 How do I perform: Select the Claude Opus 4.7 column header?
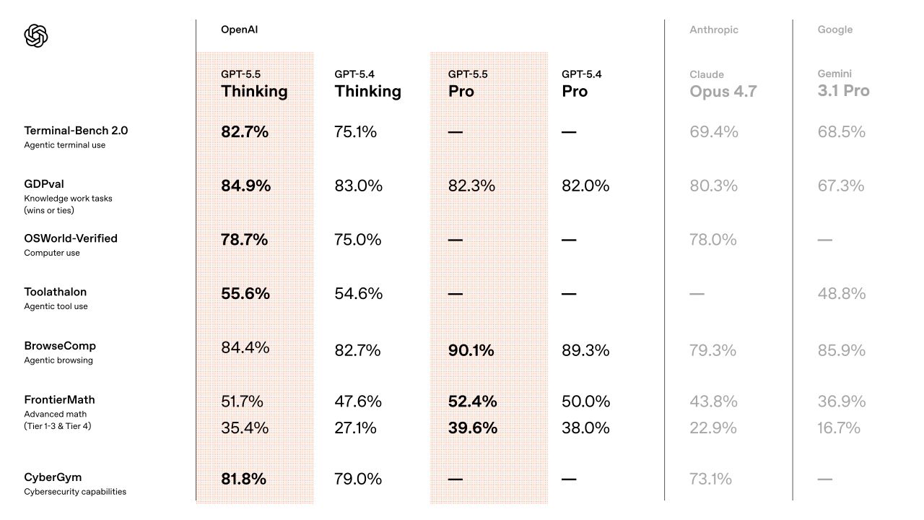pos(723,84)
